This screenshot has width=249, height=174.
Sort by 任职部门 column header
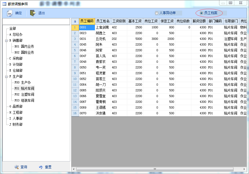tap(231, 21)
